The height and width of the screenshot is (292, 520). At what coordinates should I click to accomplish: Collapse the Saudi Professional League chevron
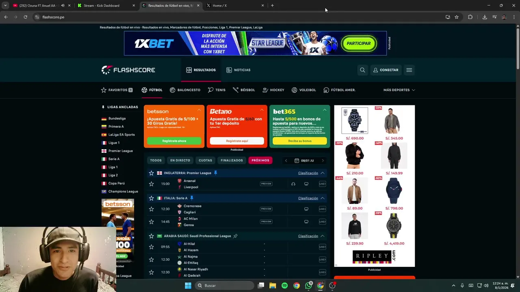tap(322, 236)
